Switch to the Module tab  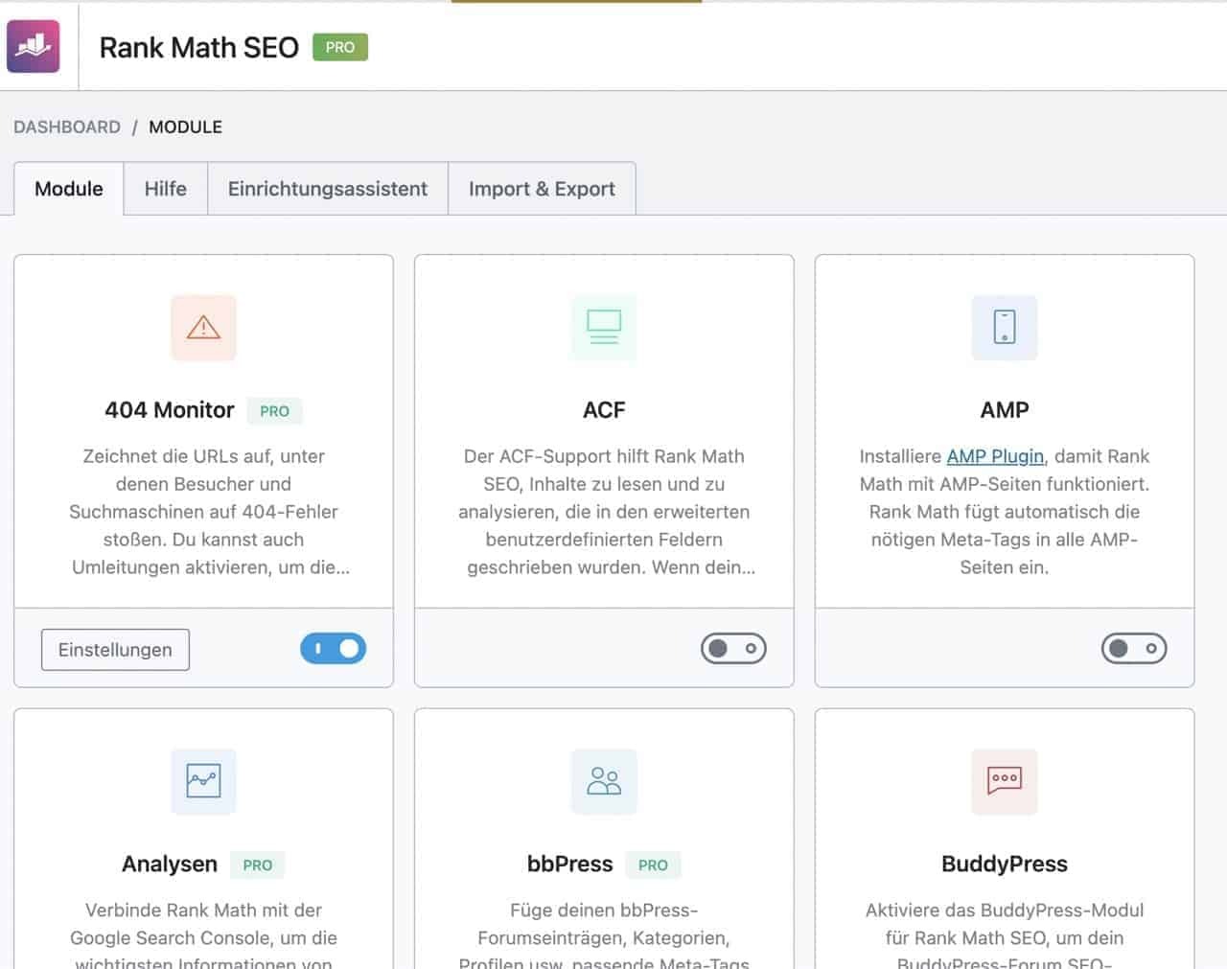(69, 189)
